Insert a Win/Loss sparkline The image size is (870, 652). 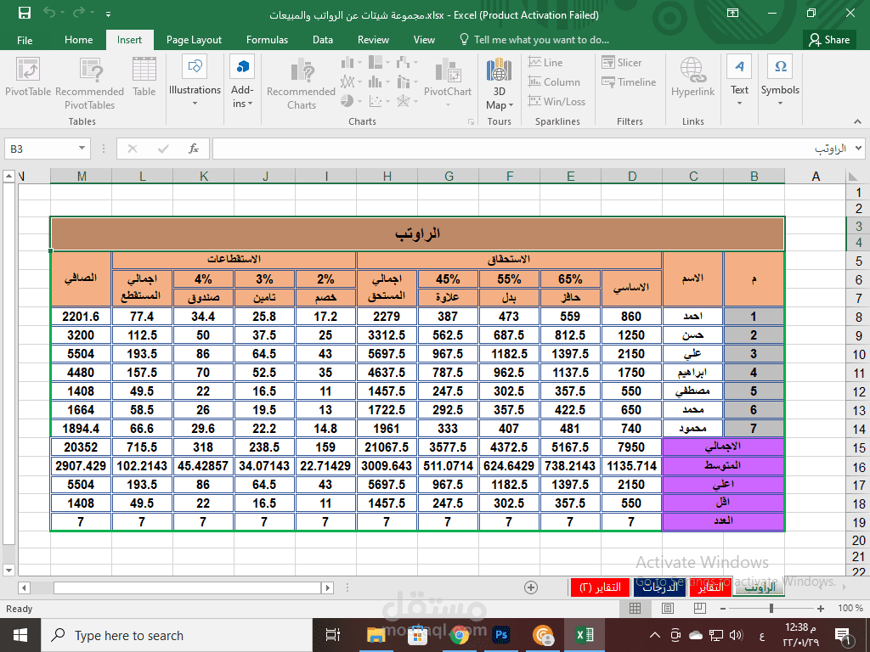(x=556, y=102)
